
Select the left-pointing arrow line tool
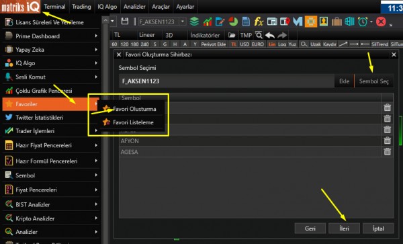(x=365, y=44)
